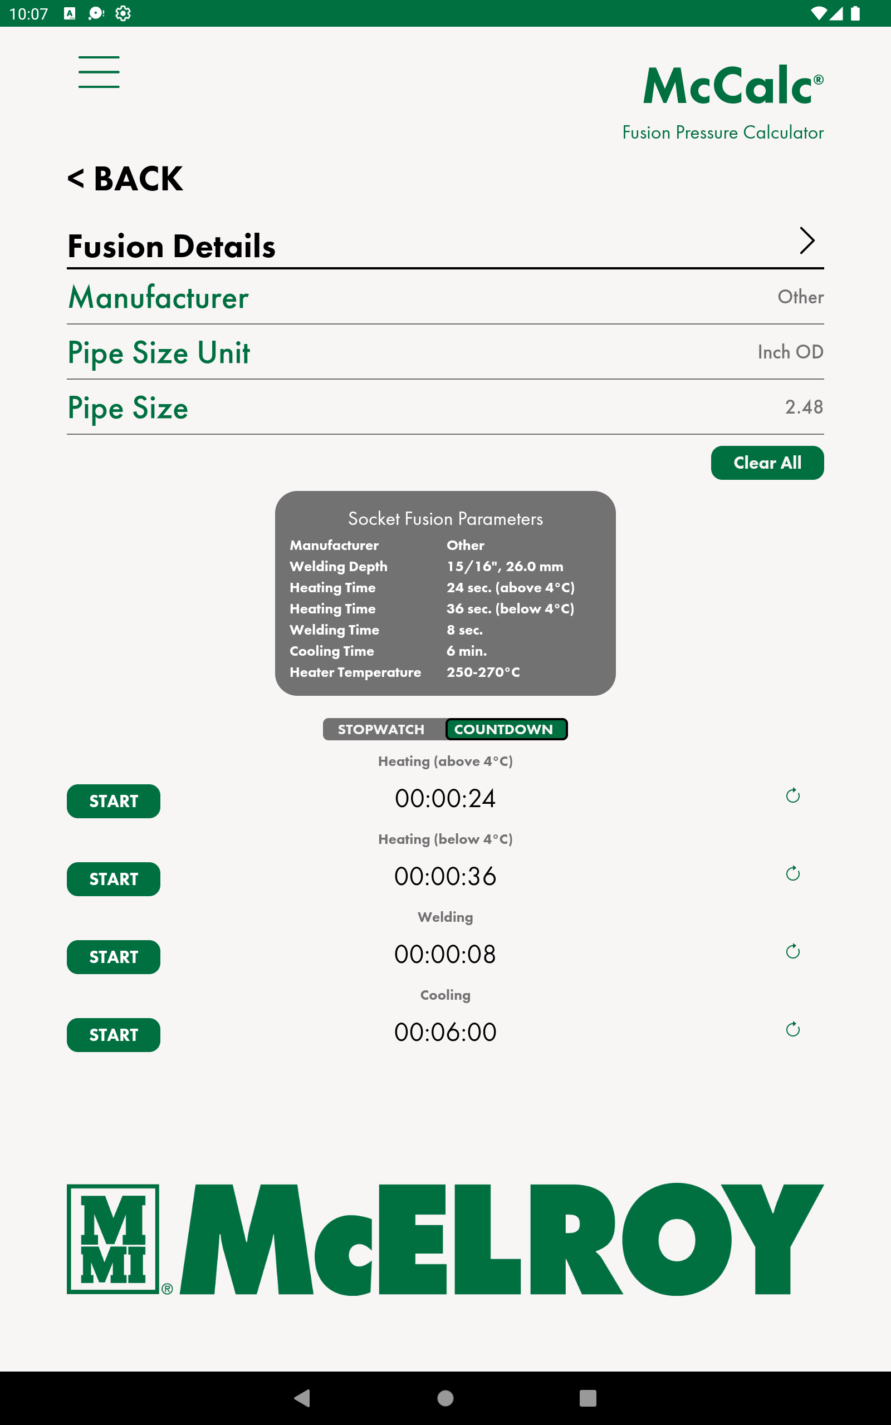Tap the Cooling timer label
891x1425 pixels.
(445, 995)
